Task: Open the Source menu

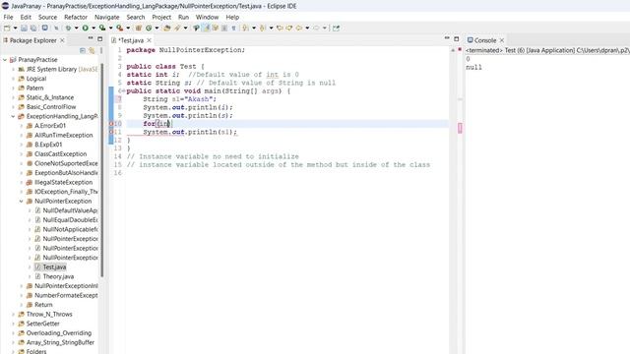Action: pos(47,18)
